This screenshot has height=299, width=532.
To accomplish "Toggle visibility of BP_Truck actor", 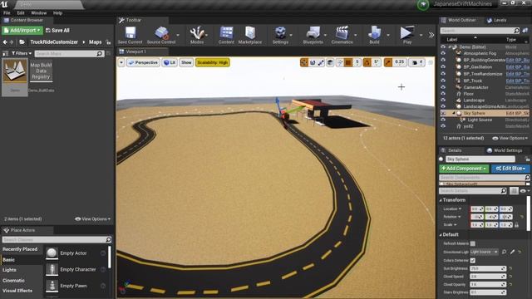I will (443, 81).
